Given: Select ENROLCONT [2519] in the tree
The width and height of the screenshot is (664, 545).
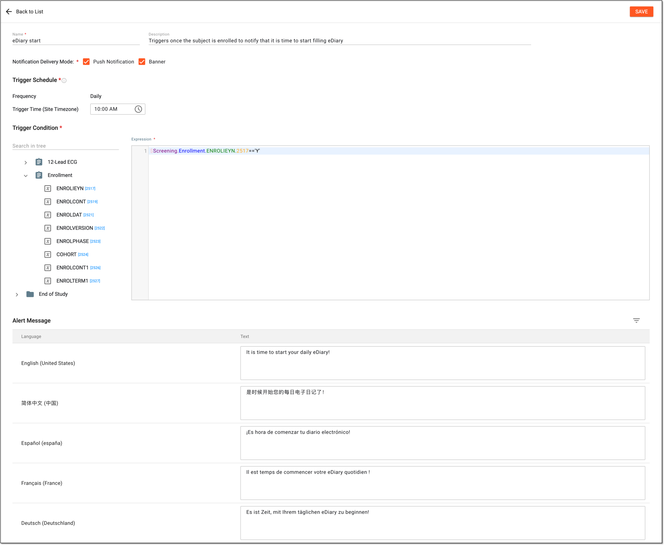Looking at the screenshot, I should coord(77,202).
